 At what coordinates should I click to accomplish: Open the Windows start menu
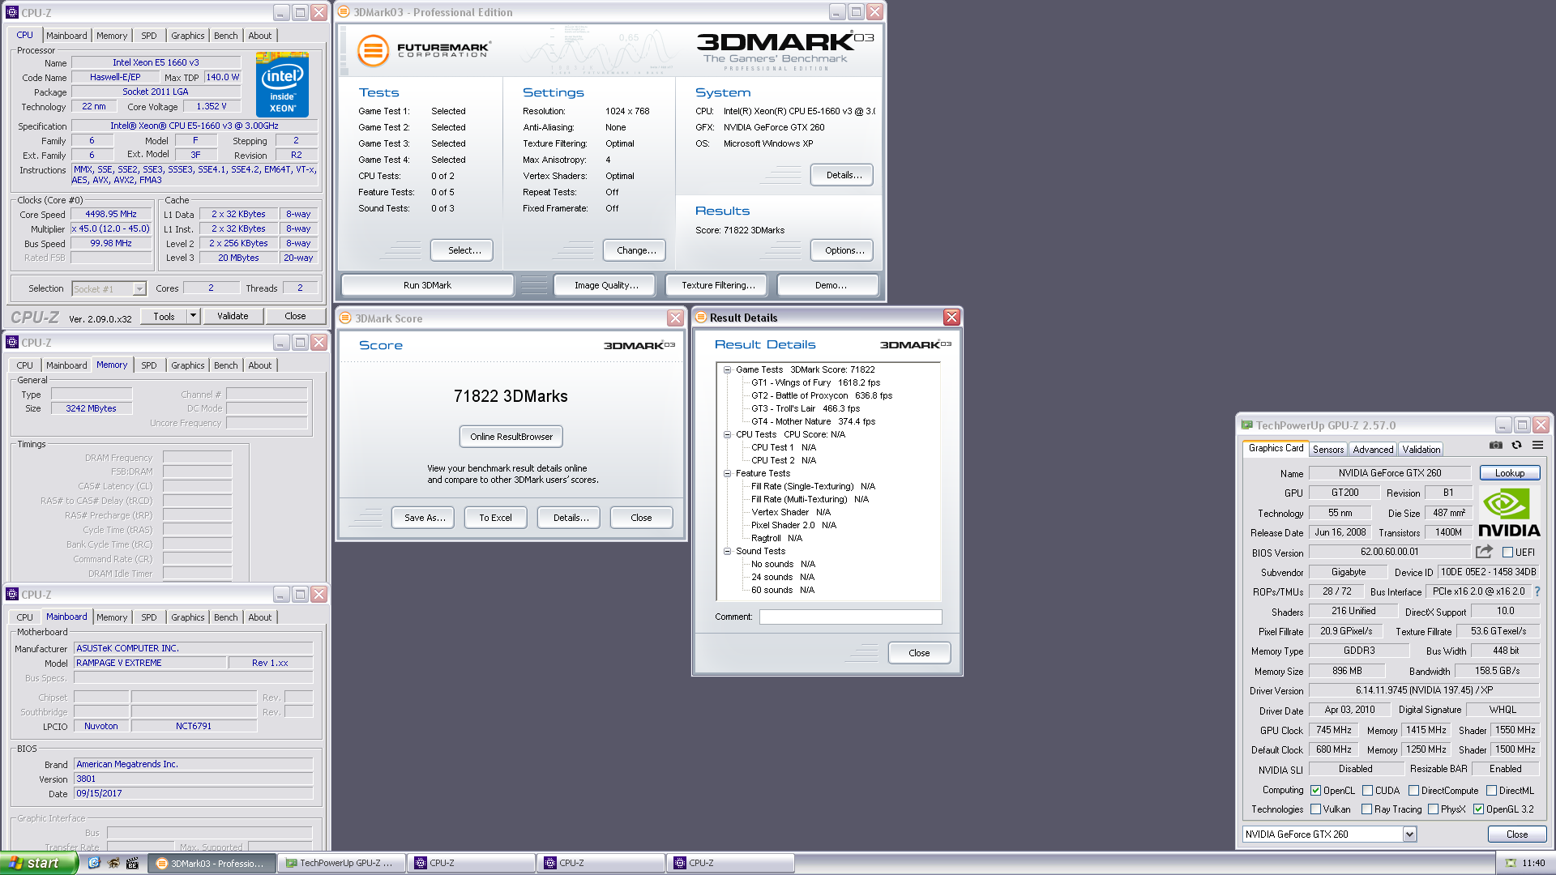[x=37, y=863]
